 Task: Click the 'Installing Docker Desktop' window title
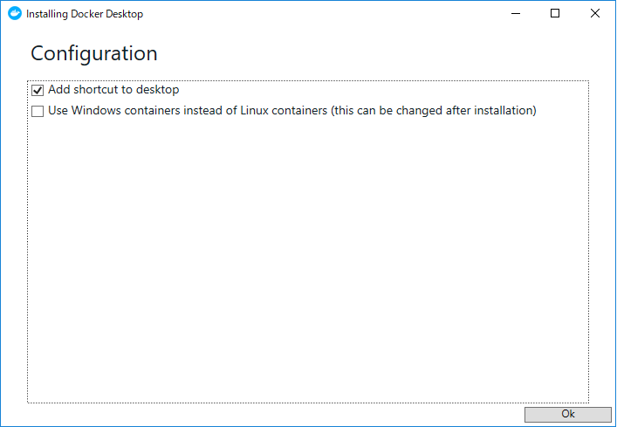(85, 14)
